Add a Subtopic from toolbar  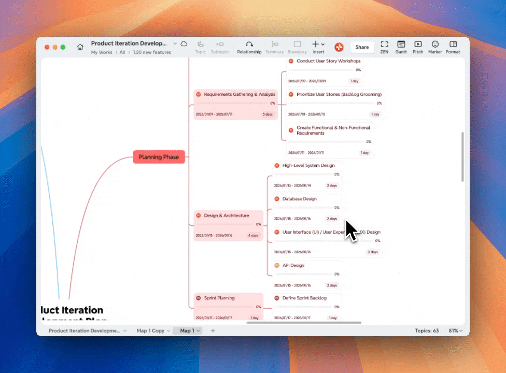point(220,47)
